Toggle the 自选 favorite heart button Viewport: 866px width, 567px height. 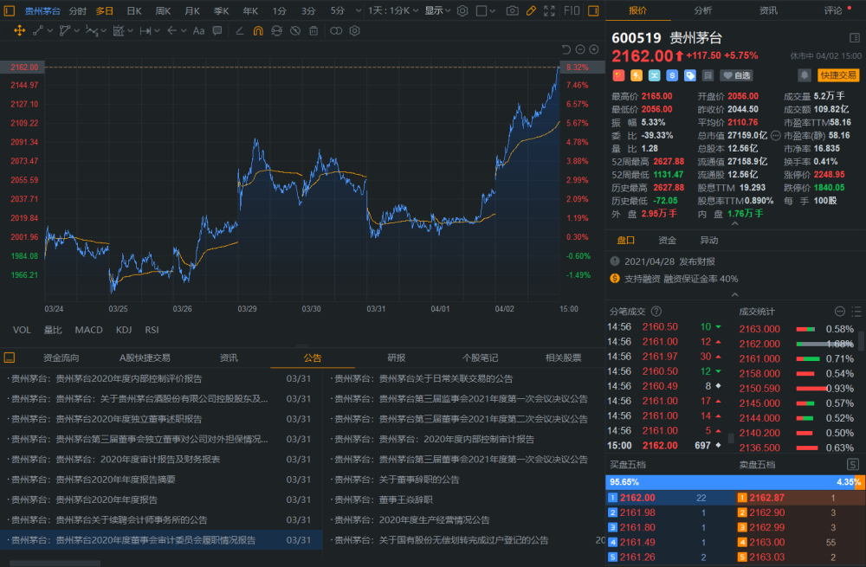pos(737,75)
